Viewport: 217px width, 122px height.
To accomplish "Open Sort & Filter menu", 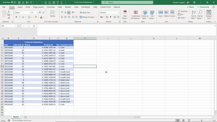I will [x=194, y=15].
